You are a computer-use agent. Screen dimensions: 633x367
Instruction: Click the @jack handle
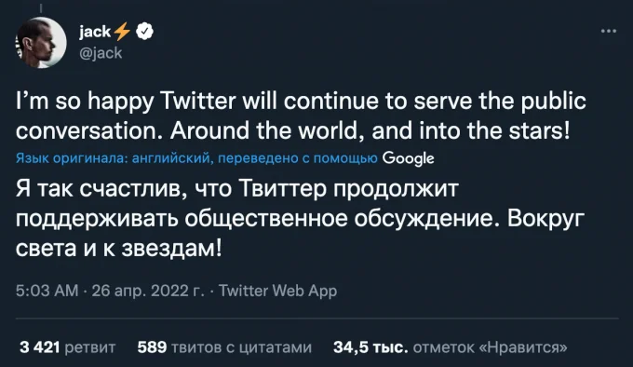[101, 53]
